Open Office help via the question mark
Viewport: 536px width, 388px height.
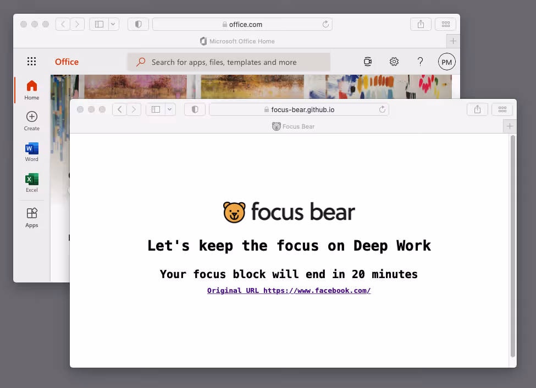tap(420, 62)
